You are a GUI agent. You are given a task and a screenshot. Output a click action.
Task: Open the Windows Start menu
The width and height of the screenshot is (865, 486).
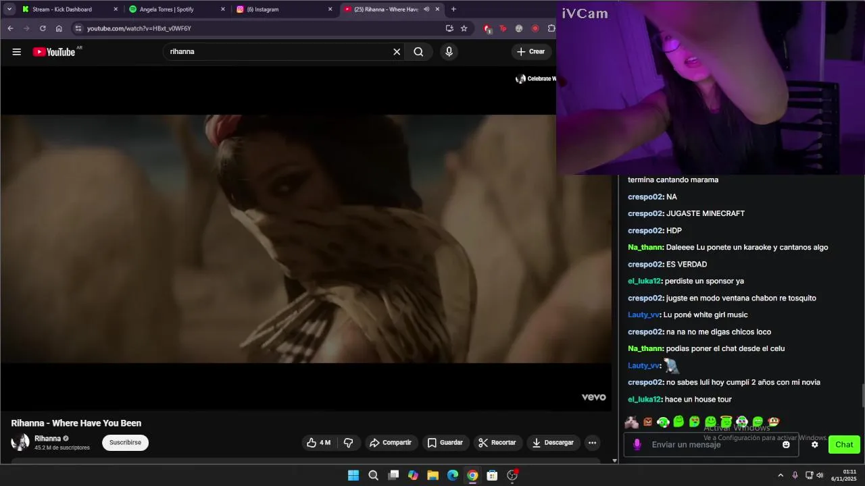[x=353, y=475]
